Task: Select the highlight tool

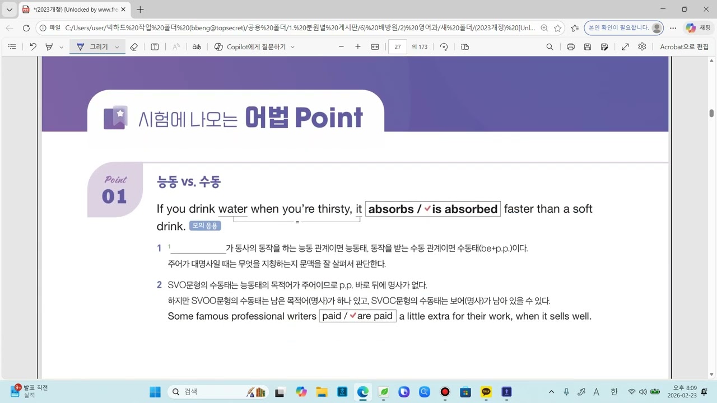Action: pyautogui.click(x=49, y=47)
